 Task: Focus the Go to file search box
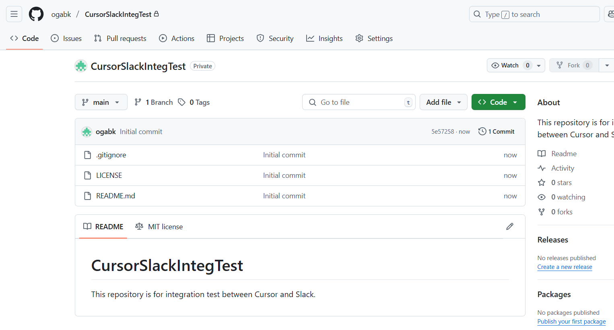(358, 102)
